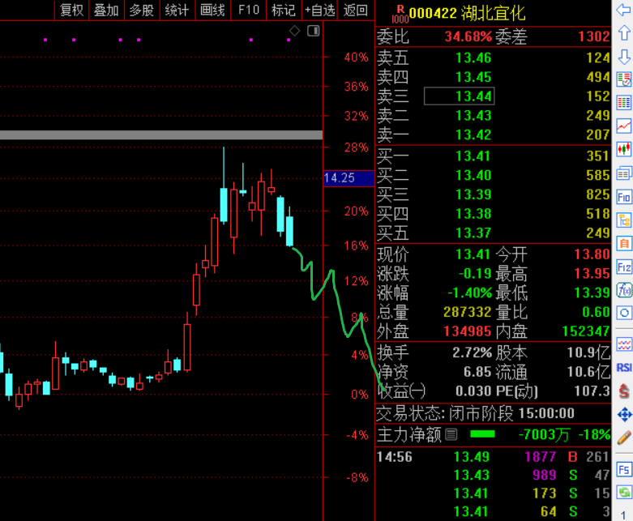Open the wavy lines indicator icon
This screenshot has width=633, height=521.
click(x=624, y=345)
